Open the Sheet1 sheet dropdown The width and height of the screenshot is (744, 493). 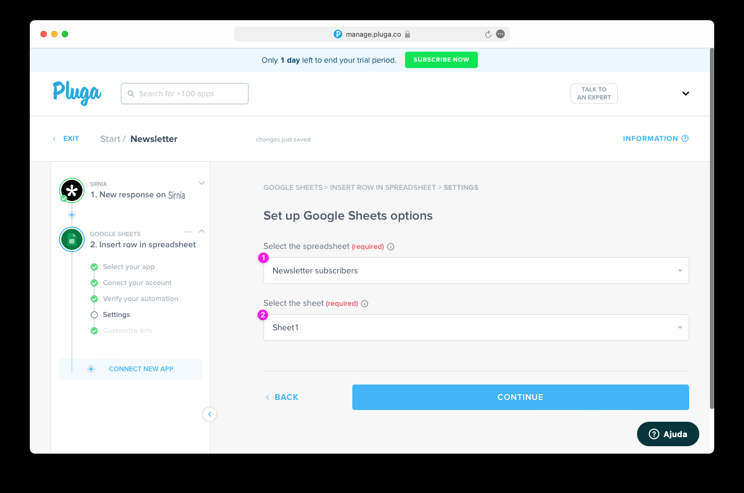(476, 328)
